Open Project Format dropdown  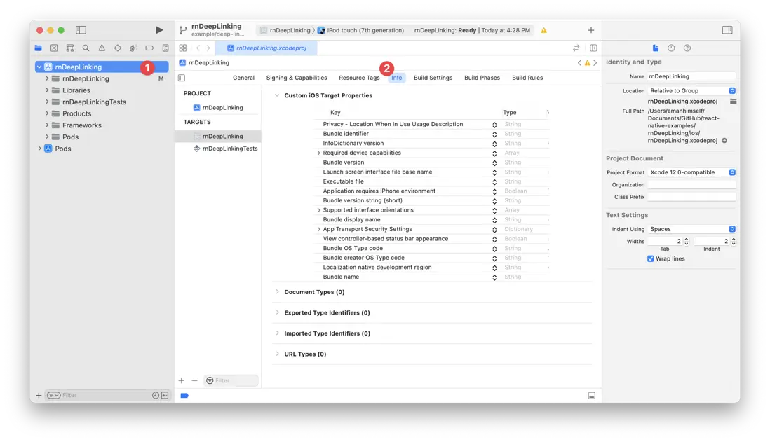(691, 172)
